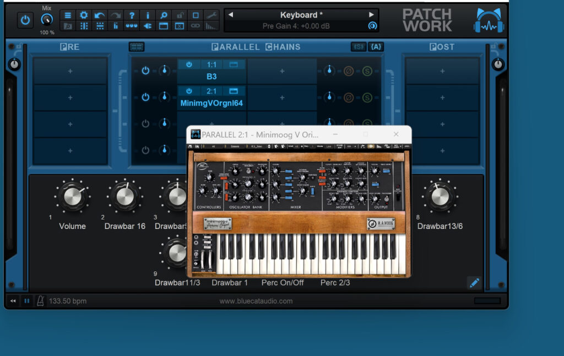The width and height of the screenshot is (564, 356).
Task: Click the magnifier zoom icon
Action: 164,15
